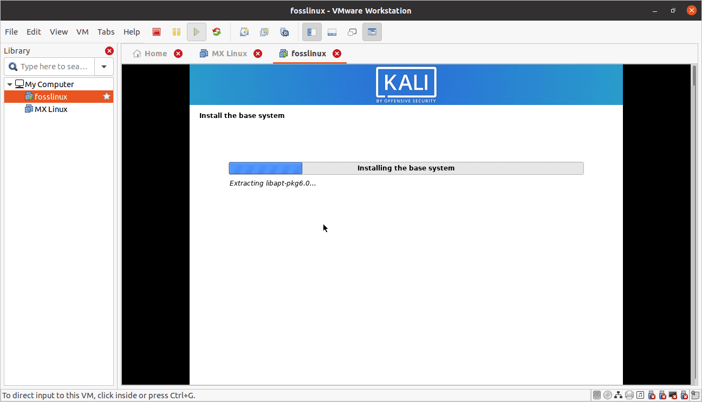Click the 'Install the base system' heading
The height and width of the screenshot is (402, 702).
click(x=242, y=116)
